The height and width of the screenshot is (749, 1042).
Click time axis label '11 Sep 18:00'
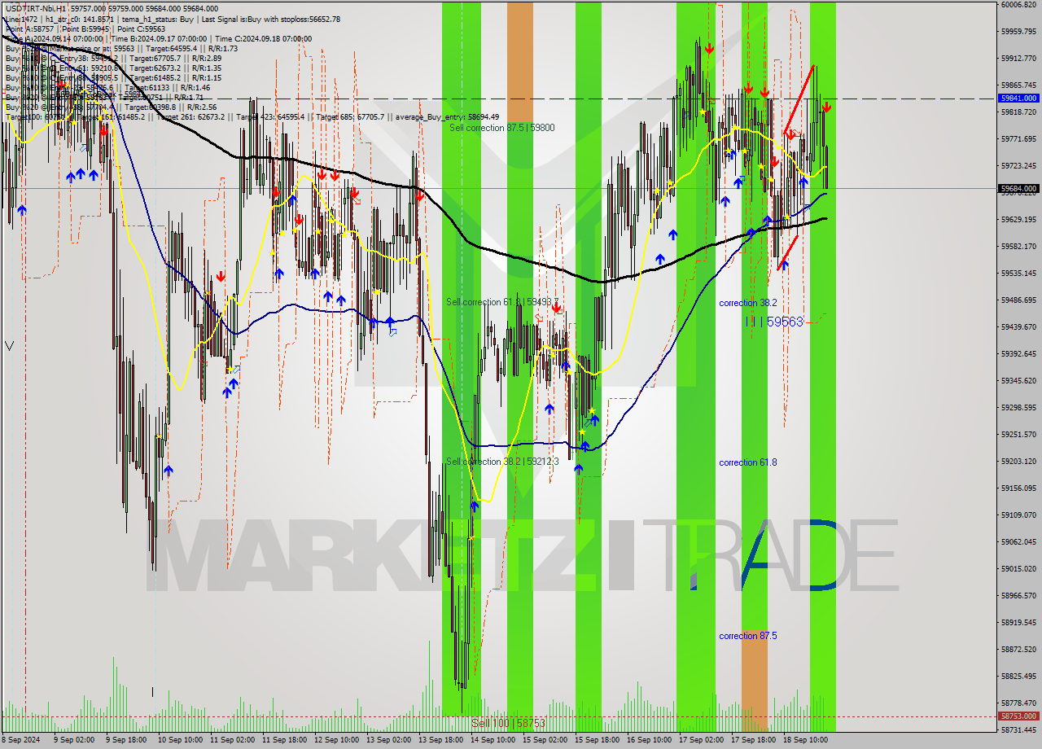[x=284, y=740]
